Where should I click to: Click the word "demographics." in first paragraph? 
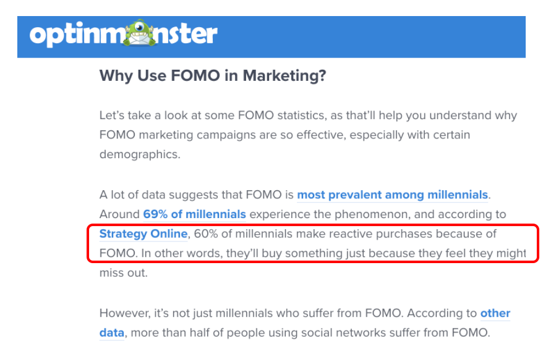(140, 154)
